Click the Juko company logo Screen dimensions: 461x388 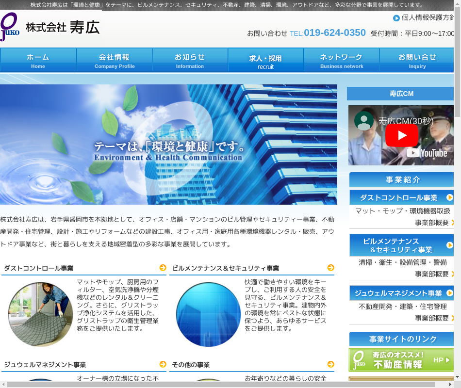point(10,27)
